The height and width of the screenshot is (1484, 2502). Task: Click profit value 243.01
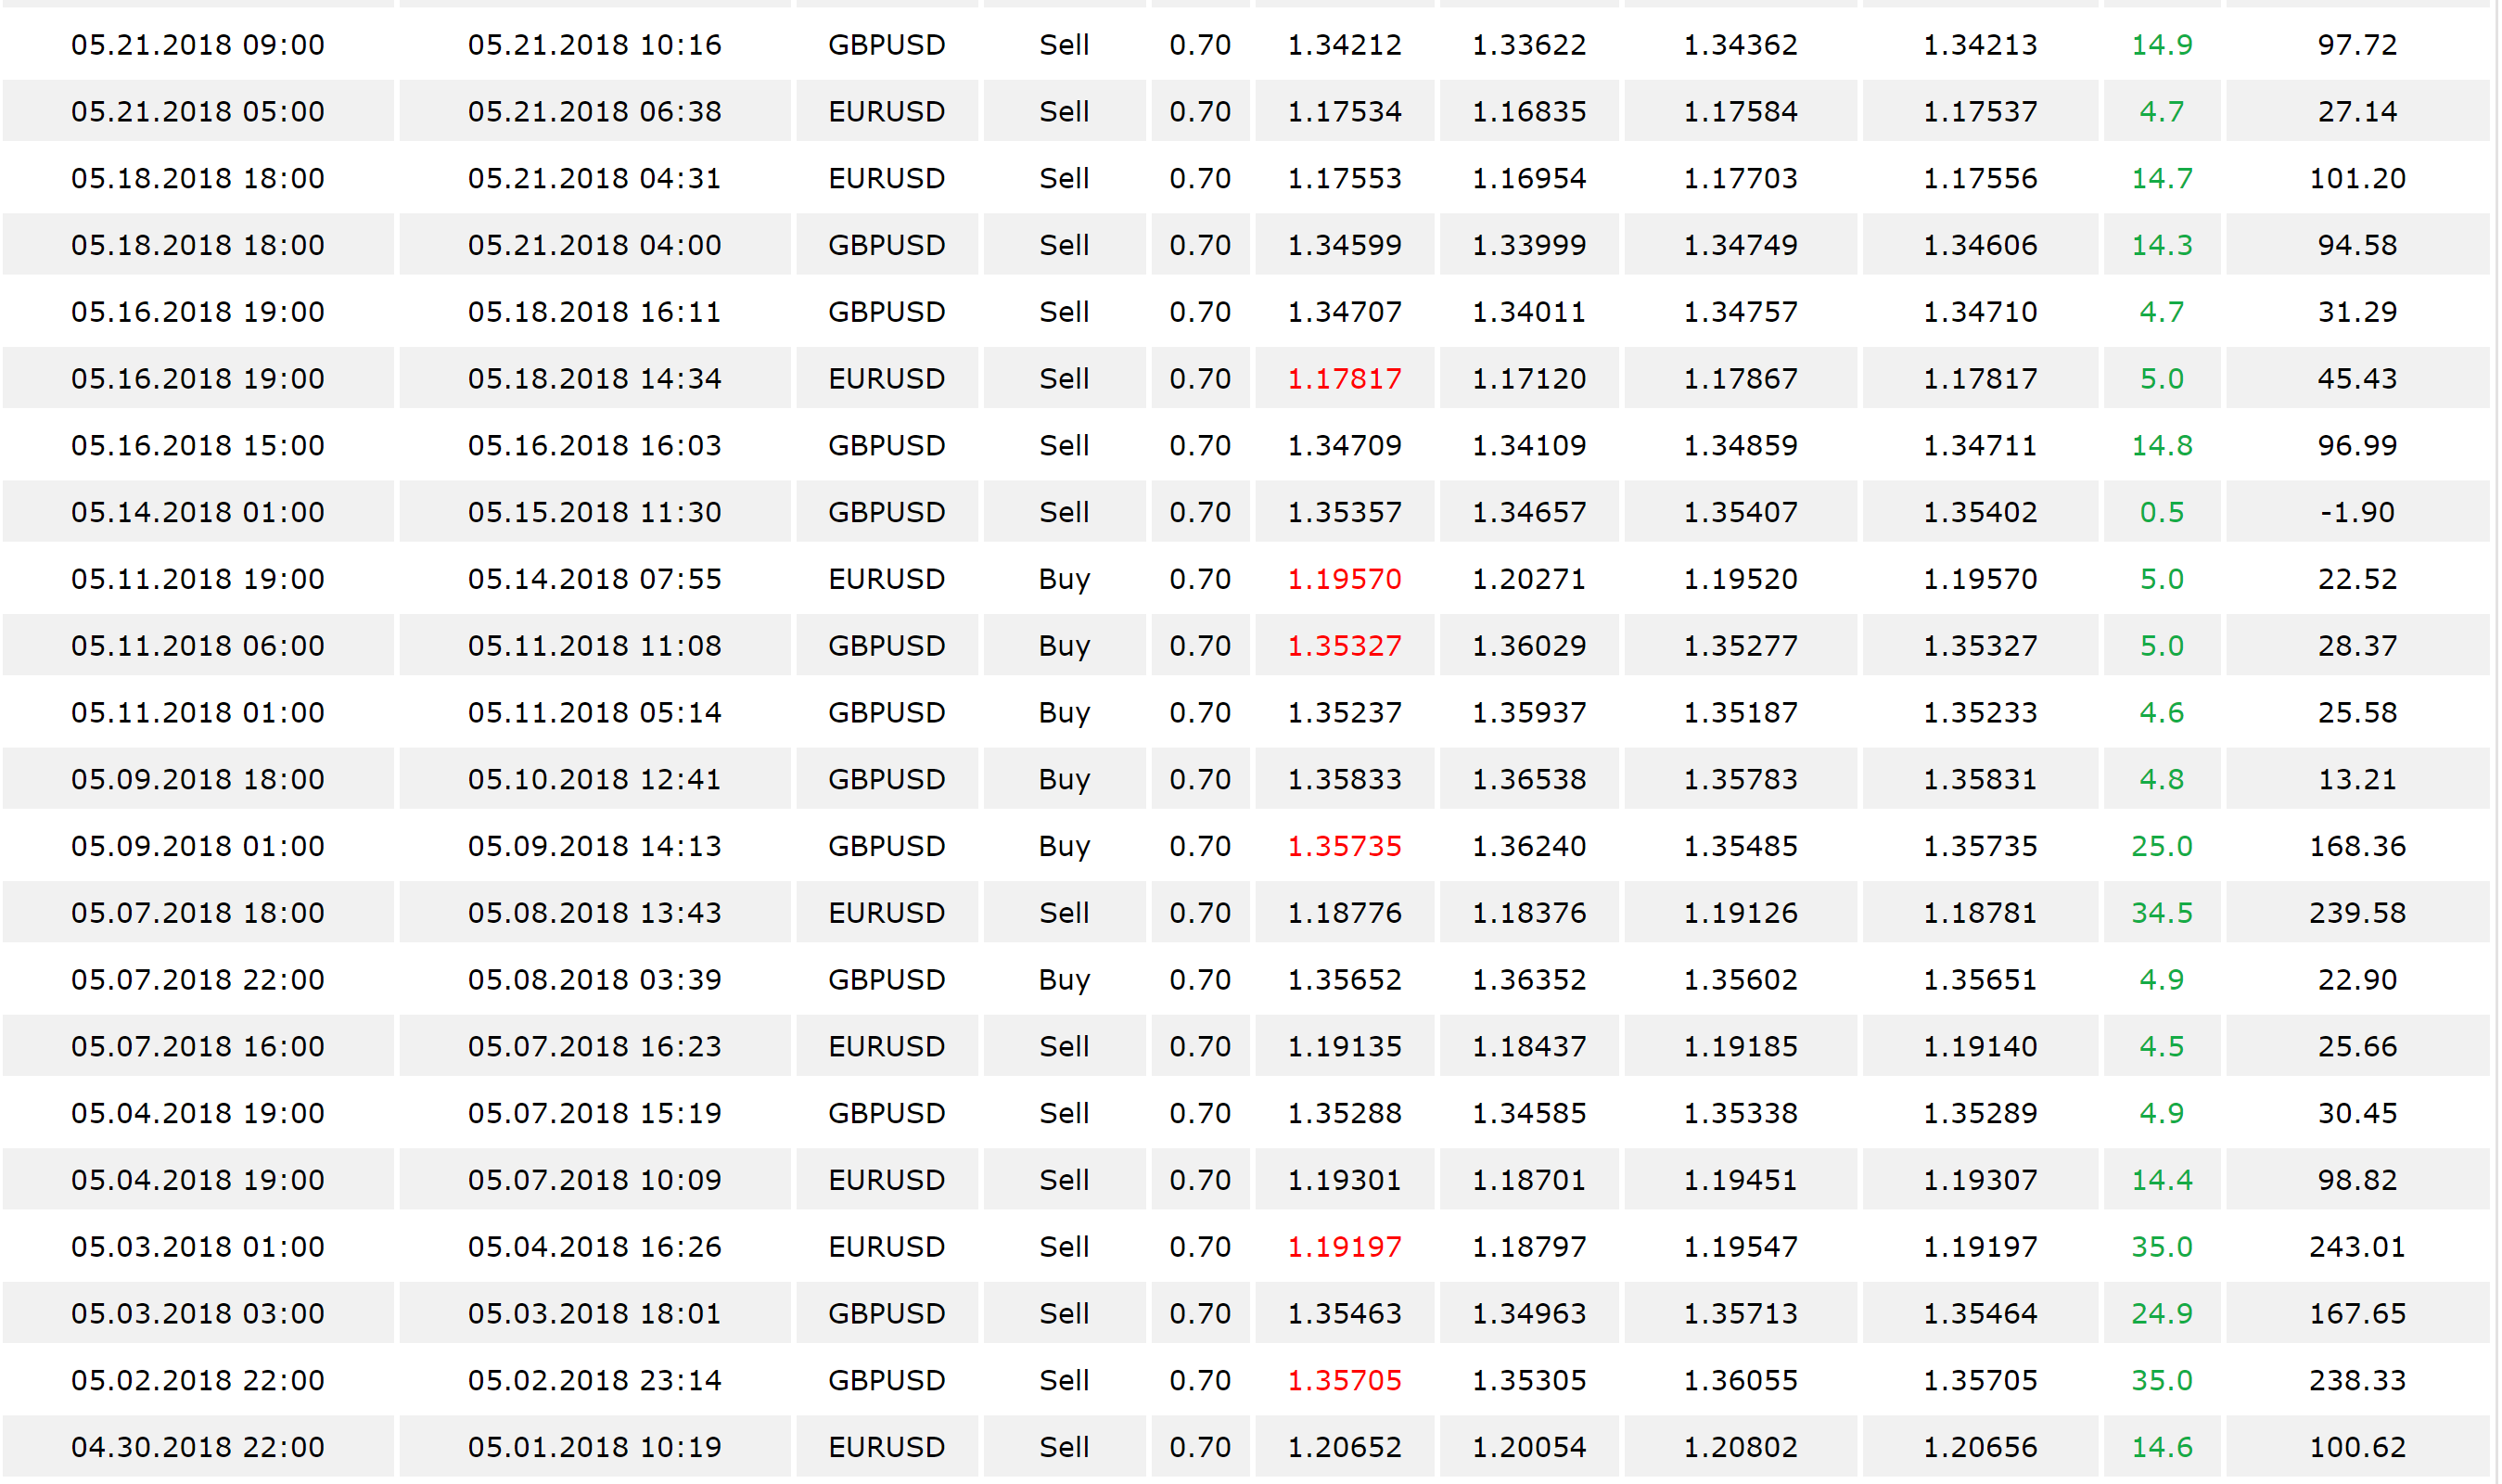[x=2358, y=1247]
